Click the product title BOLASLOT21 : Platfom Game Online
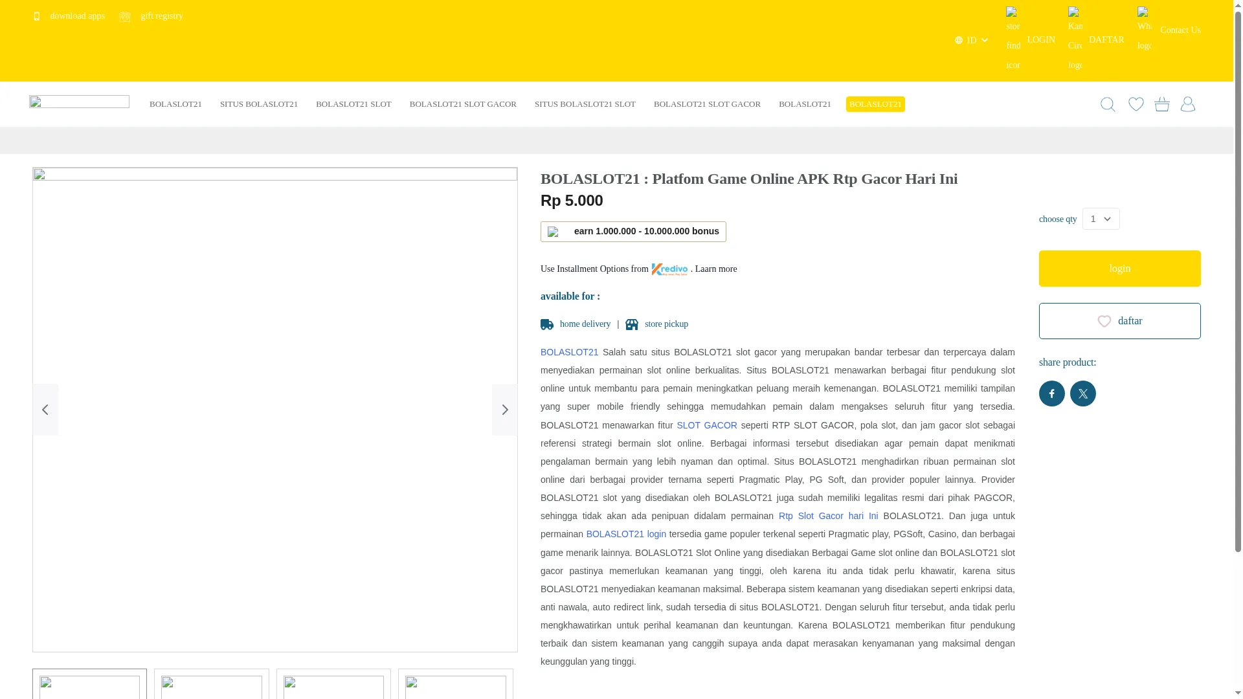Screen dimensions: 1243x699 [749, 179]
